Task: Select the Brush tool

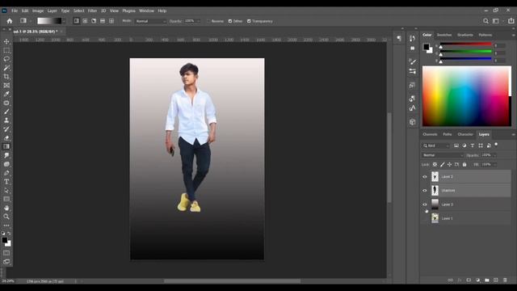Action: [x=6, y=112]
